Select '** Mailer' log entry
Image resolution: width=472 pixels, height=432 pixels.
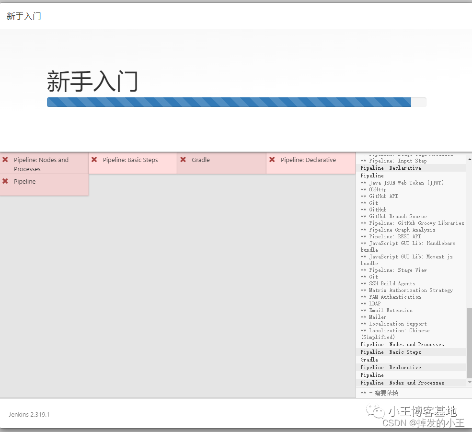[374, 317]
